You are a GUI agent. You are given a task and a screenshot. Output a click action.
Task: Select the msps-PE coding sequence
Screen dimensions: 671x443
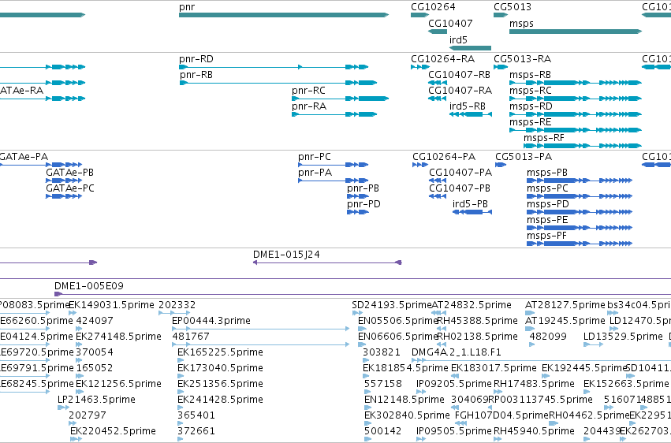(580, 228)
